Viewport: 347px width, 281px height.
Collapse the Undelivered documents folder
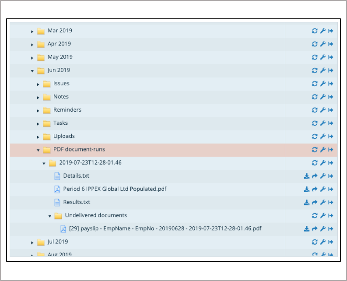point(50,216)
